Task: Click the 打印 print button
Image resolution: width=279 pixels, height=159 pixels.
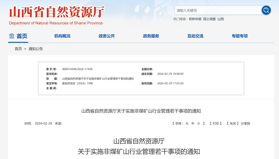Action: click(x=216, y=124)
